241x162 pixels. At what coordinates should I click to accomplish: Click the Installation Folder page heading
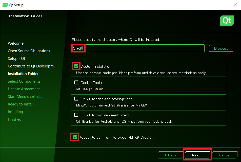click(x=26, y=16)
